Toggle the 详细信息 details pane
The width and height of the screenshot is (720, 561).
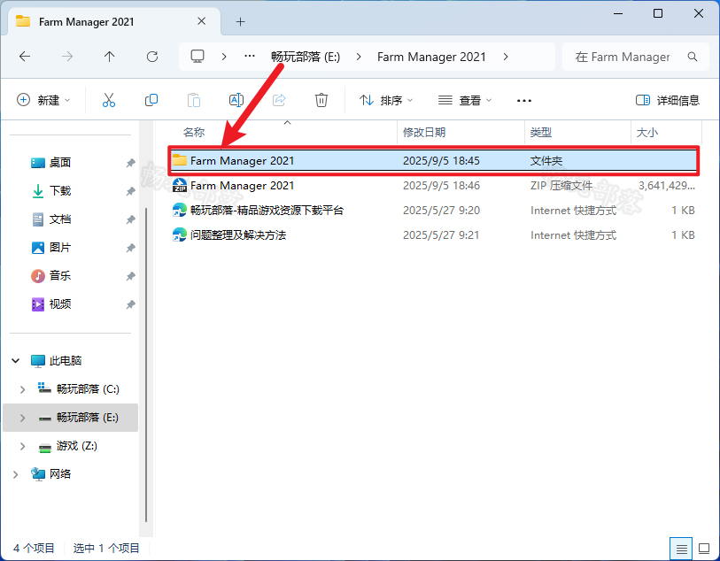tap(667, 100)
